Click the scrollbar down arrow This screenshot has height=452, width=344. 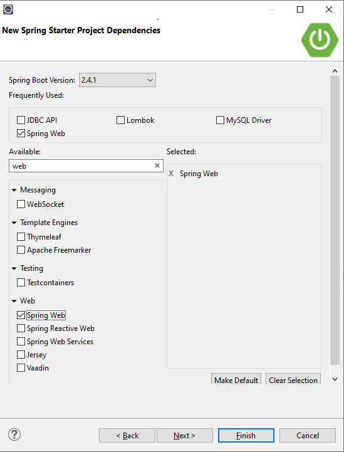point(335,379)
